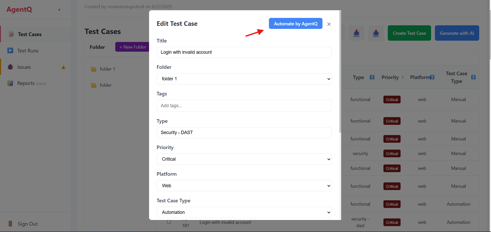
Task: Click the export test cases icon
Action: tap(376, 33)
